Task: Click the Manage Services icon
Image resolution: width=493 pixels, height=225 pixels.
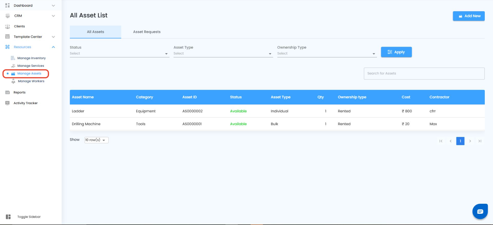Action: tap(13, 66)
